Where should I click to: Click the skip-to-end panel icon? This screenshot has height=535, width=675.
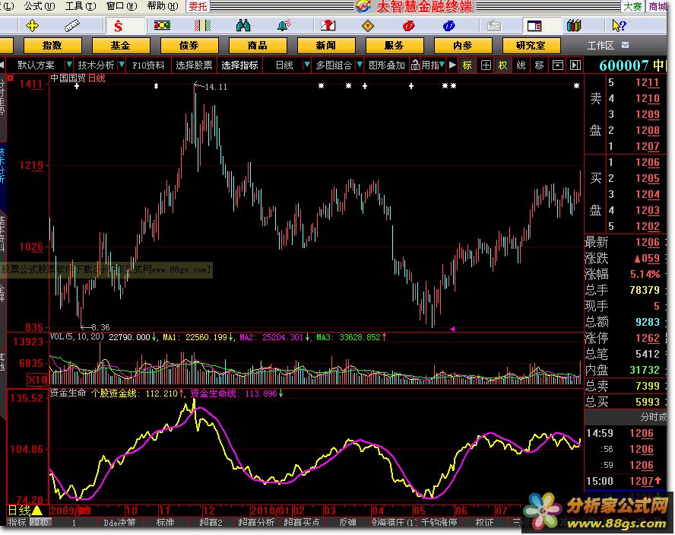click(x=575, y=65)
